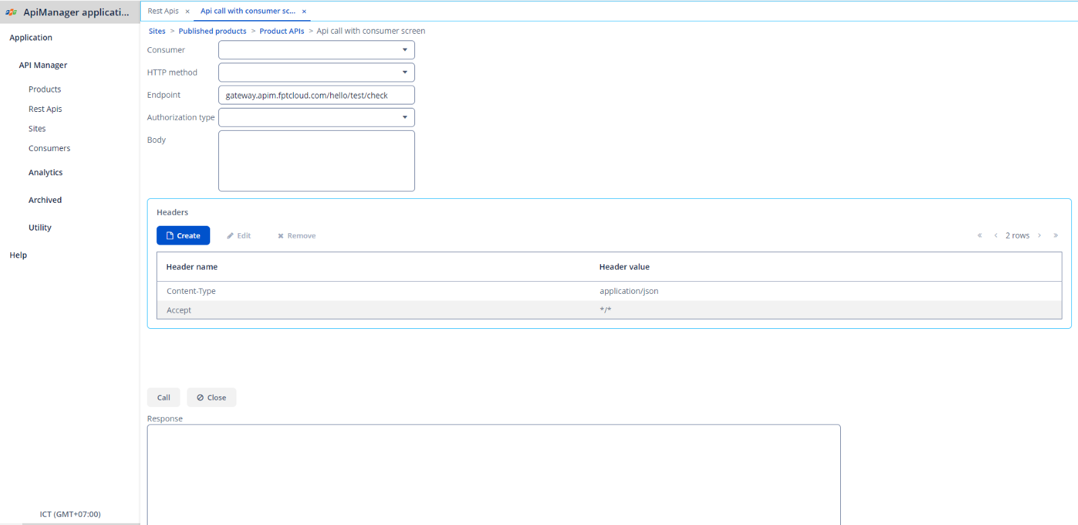Switch to the Rest Apis tab
The image size is (1078, 525).
pos(163,11)
